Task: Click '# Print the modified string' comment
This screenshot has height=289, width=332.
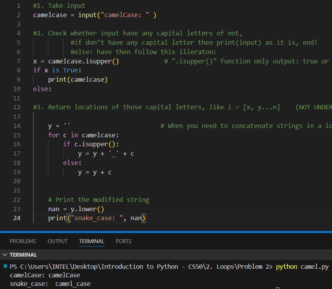Action: tap(99, 200)
